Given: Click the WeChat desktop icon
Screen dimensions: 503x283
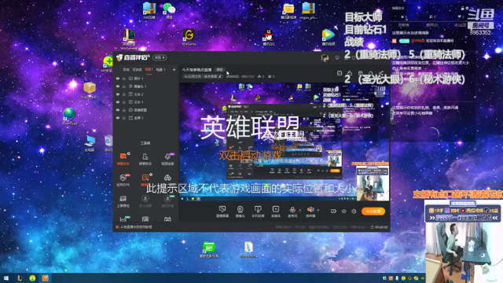Looking at the screenshot, I should coord(169,10).
